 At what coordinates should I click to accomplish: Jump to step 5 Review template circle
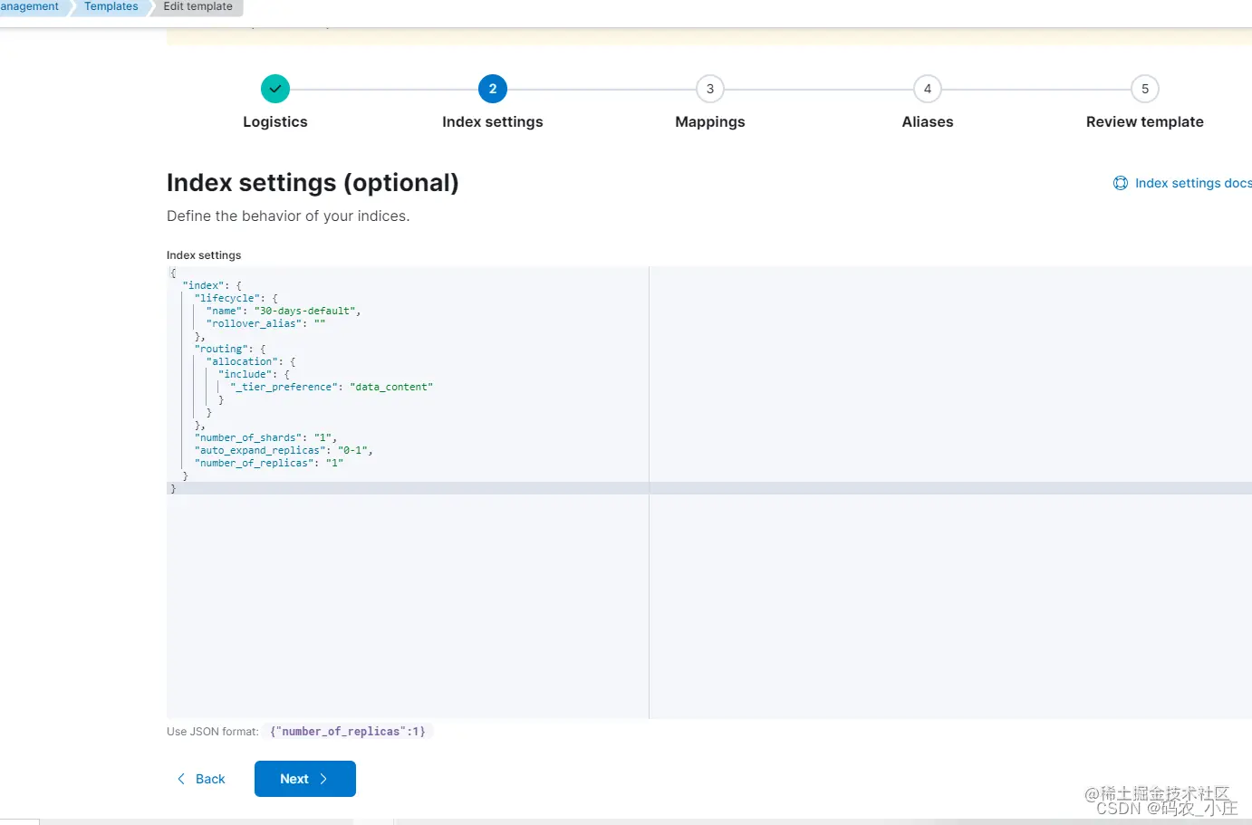point(1145,89)
